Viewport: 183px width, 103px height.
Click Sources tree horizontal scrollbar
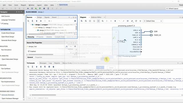click(x=41, y=34)
